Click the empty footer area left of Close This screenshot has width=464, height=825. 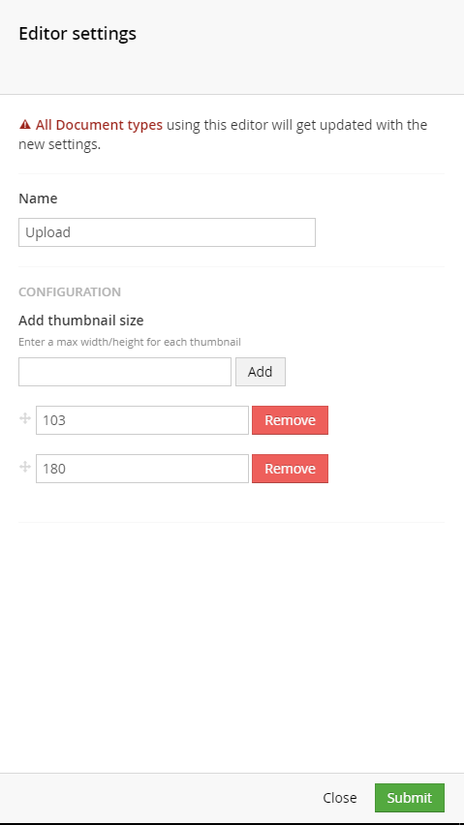158,798
